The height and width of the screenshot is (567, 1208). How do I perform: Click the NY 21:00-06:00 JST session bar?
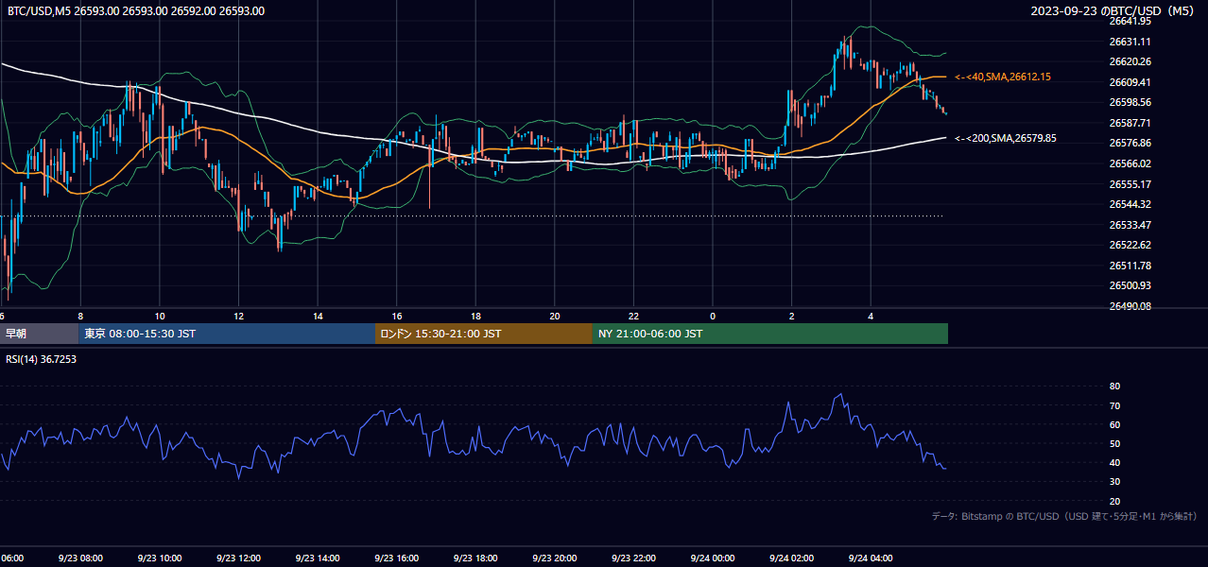(x=770, y=334)
